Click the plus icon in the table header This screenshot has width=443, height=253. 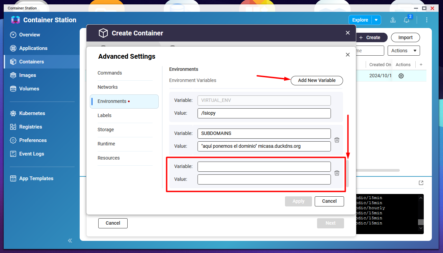point(421,64)
